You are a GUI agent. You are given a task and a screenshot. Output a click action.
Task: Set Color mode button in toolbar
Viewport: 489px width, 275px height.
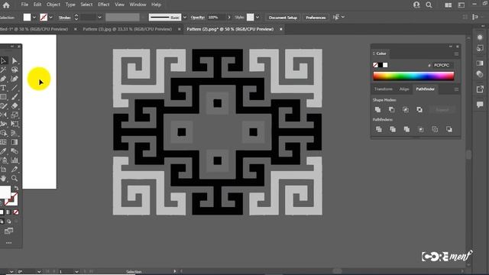click(x=2, y=212)
